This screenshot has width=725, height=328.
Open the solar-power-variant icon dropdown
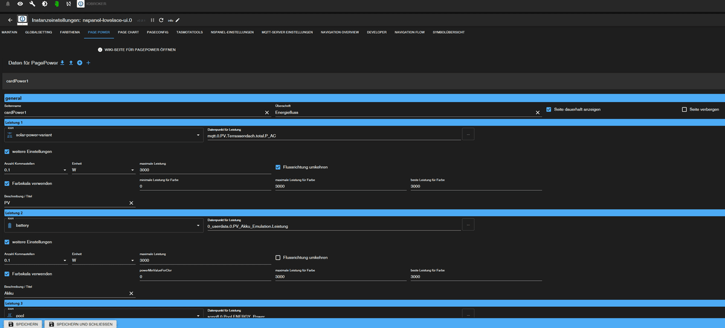[x=199, y=135]
